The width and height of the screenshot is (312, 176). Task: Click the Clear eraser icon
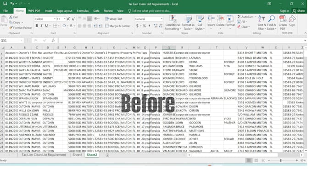239,27
